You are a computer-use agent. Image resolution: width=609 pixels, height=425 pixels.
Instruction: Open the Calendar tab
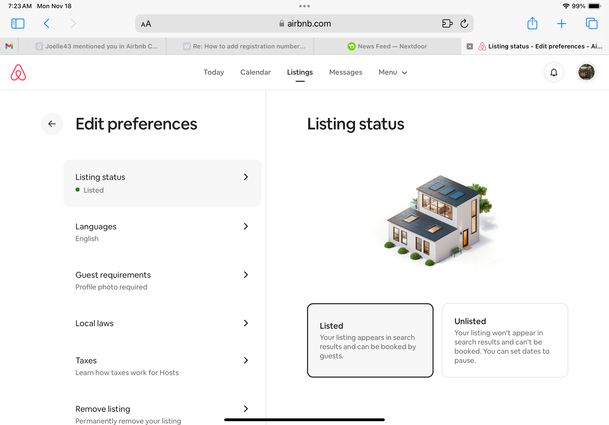tap(256, 72)
